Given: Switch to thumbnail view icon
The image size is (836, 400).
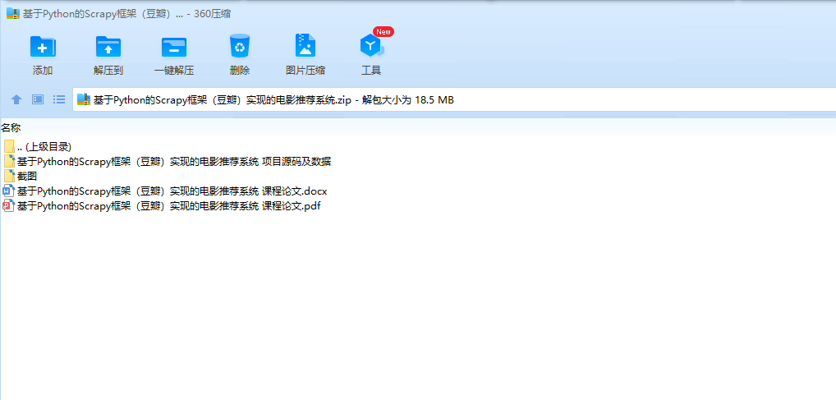Looking at the screenshot, I should (38, 99).
